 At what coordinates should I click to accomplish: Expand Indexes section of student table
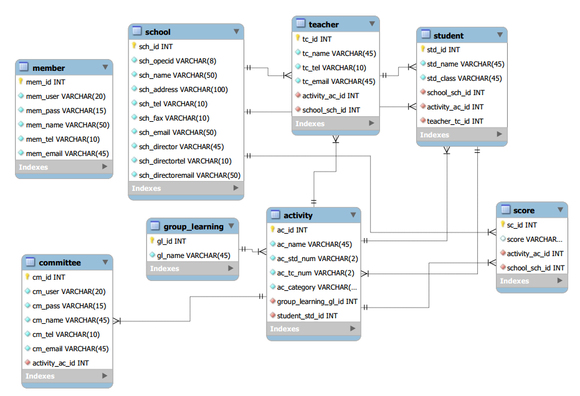point(500,134)
